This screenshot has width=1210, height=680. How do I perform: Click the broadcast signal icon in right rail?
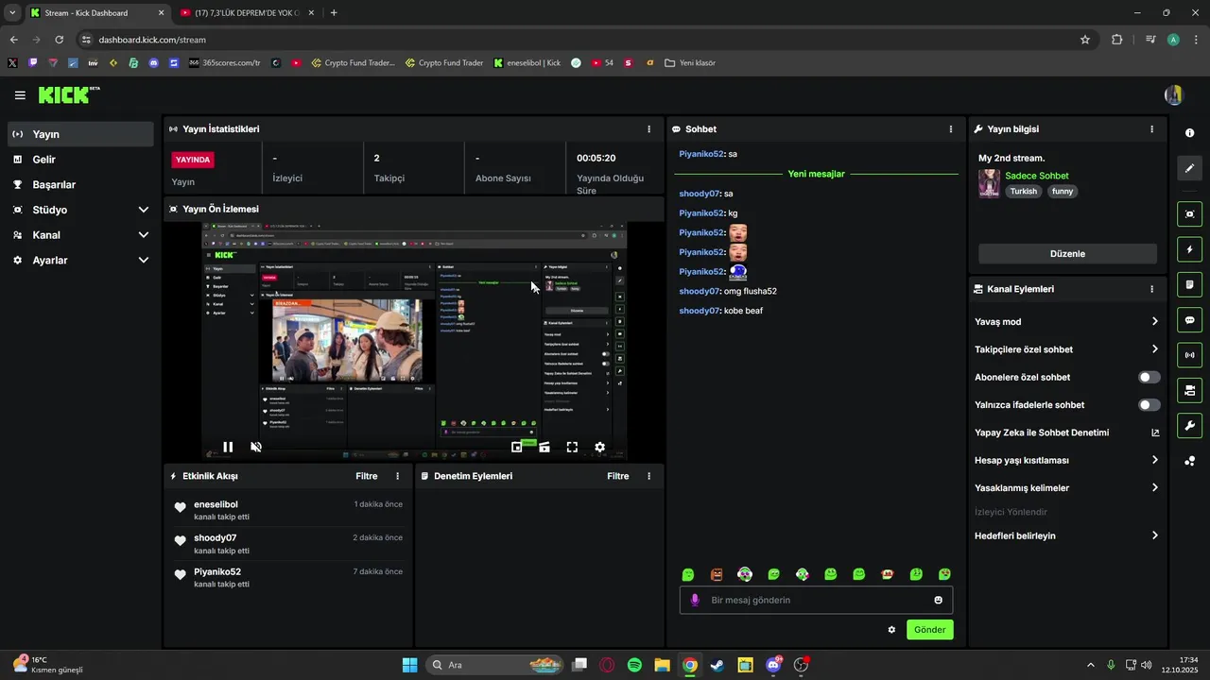1189,355
